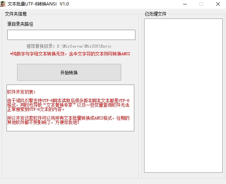Click the 已处理文件 group title

(156, 14)
